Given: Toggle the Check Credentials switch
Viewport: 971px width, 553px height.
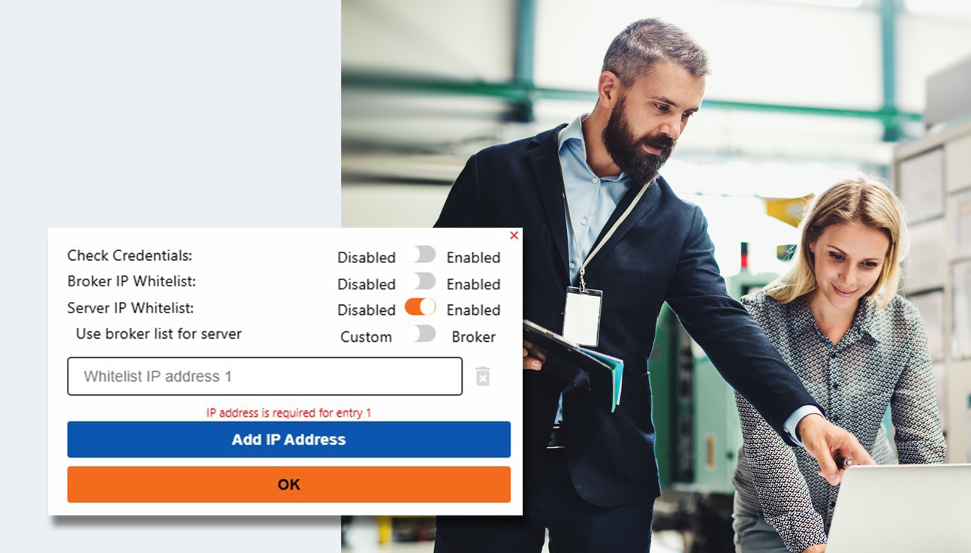Looking at the screenshot, I should click(x=421, y=255).
